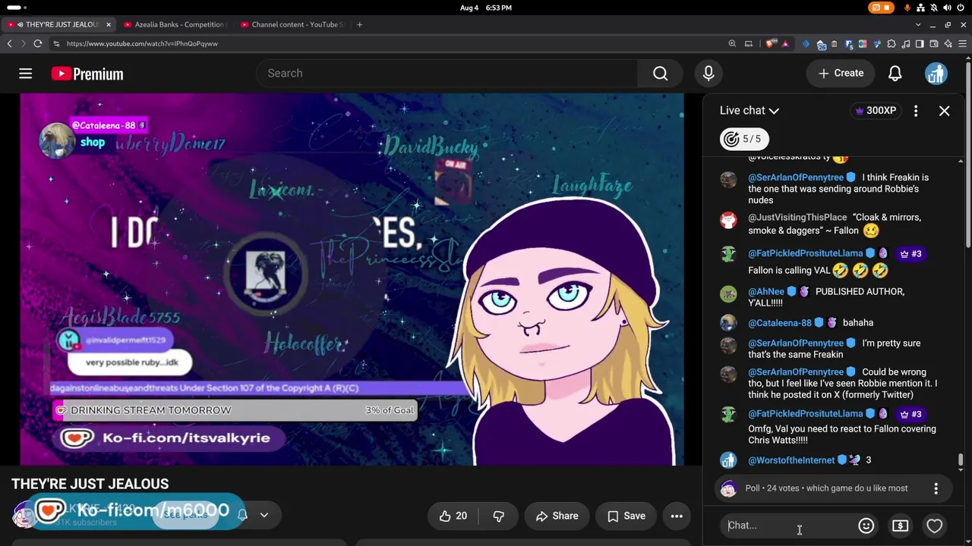Image resolution: width=972 pixels, height=546 pixels.
Task: Open the poll options three-dot menu
Action: [936, 488]
